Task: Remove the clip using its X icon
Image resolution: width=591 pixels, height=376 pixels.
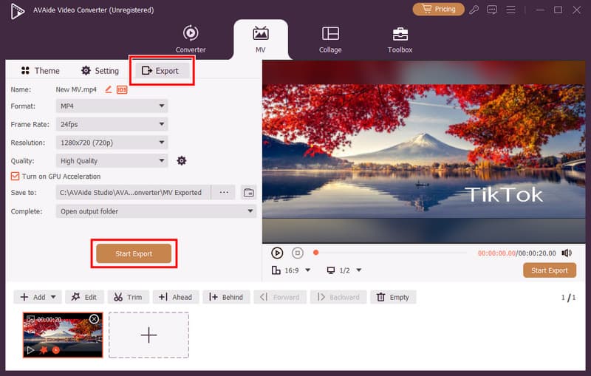Action: [94, 319]
